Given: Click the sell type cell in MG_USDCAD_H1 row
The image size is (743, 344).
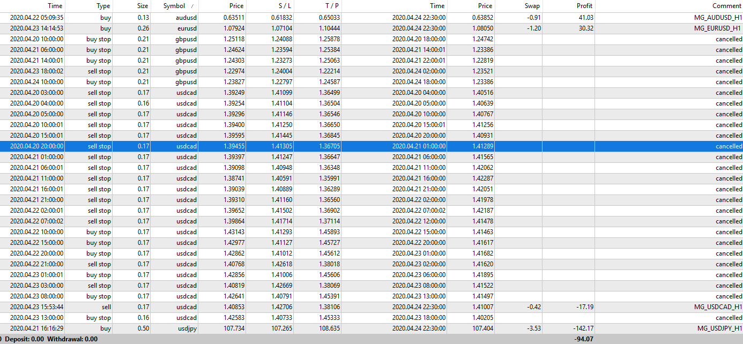Looking at the screenshot, I should pyautogui.click(x=106, y=307).
